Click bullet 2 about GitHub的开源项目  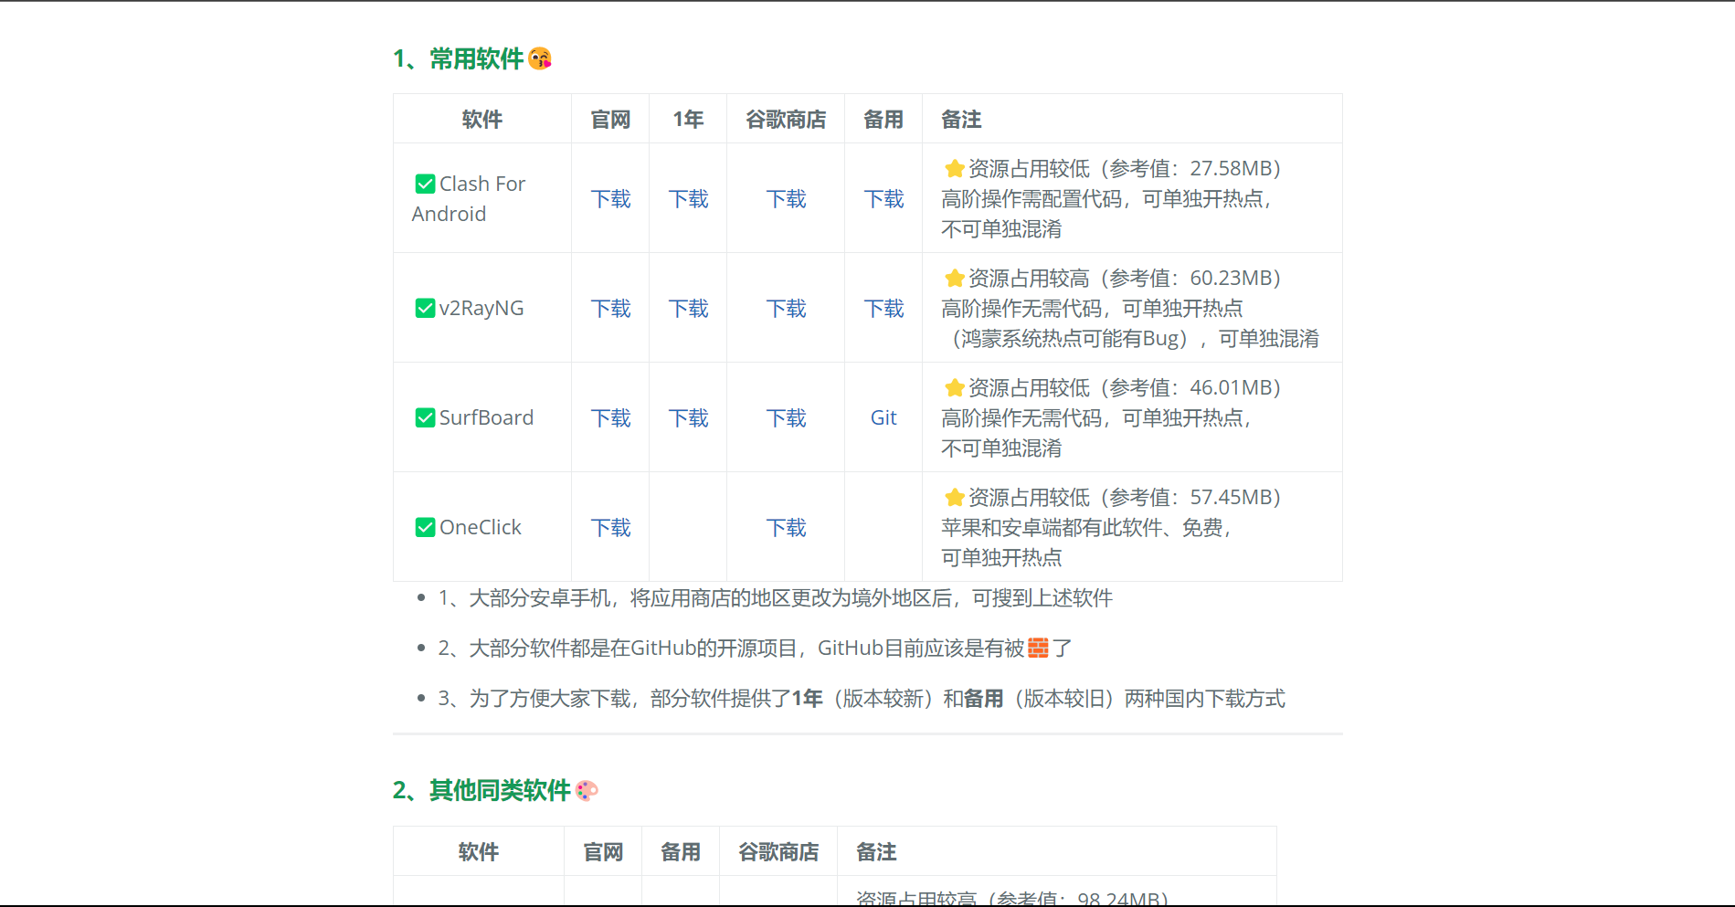755,648
